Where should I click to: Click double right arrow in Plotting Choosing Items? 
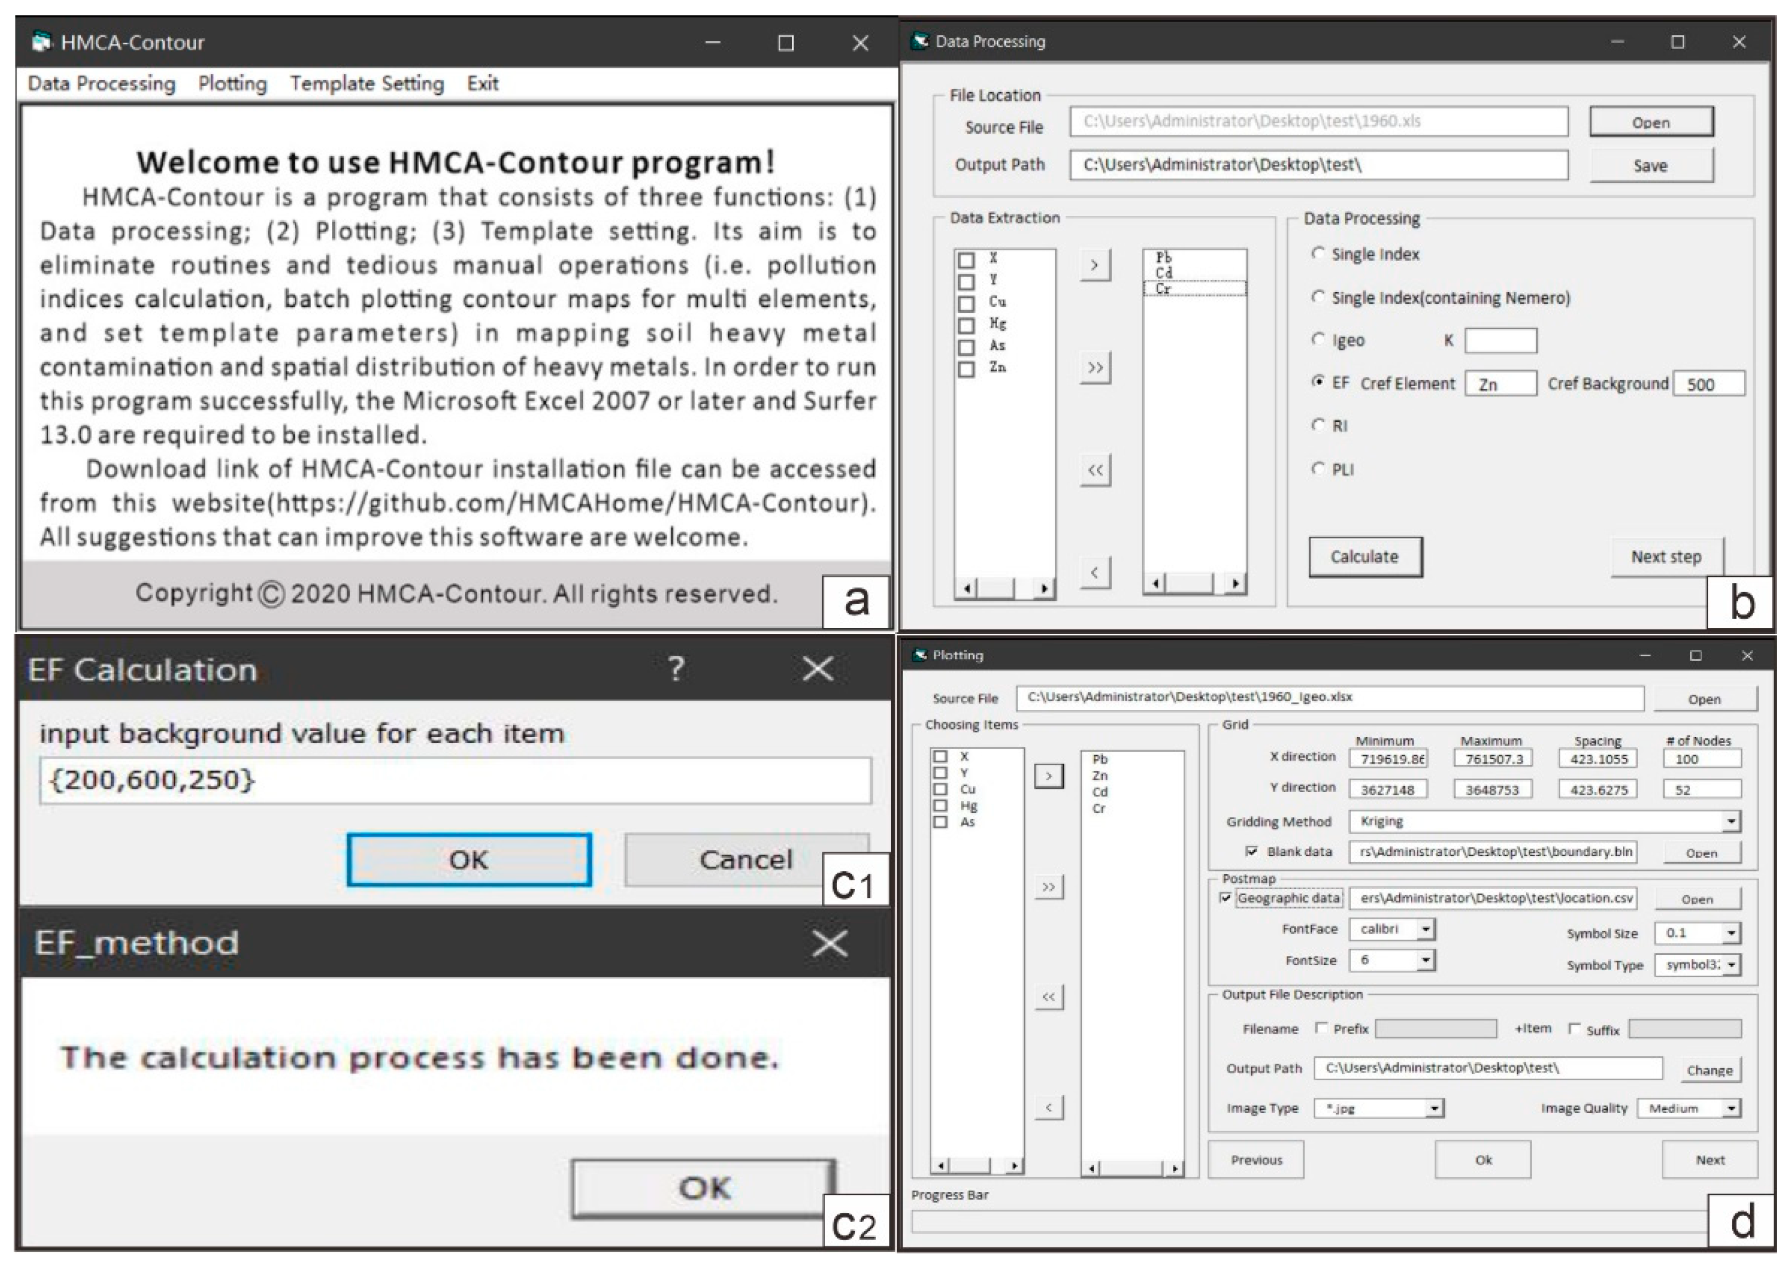[1048, 887]
